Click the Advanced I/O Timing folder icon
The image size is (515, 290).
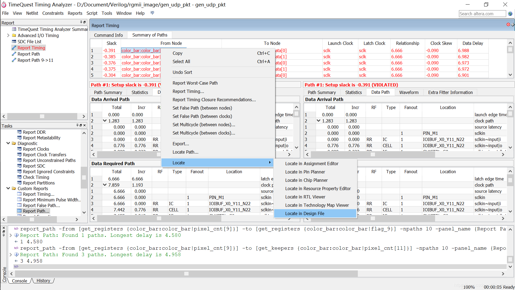(x=14, y=35)
